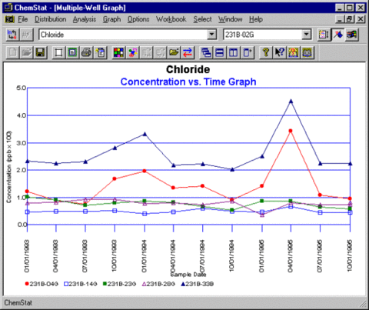Screen dimensions: 369x310
Task: Click the tile windows horizontally icon
Action: pos(220,52)
